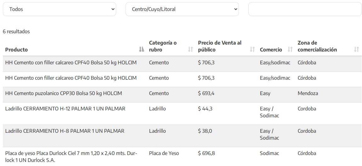Click the Comercio column header text
Image resolution: width=362 pixels, height=166 pixels.
click(271, 50)
